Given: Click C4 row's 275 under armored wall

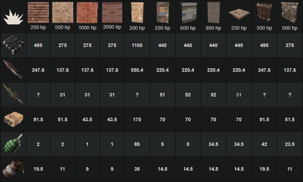Looking at the screenshot, I should (112, 45).
